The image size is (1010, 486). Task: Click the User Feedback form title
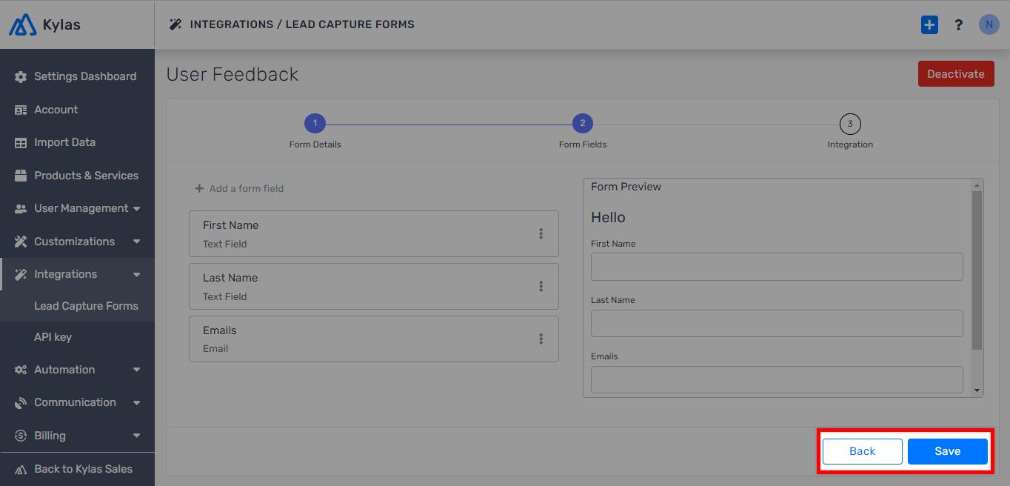[x=233, y=74]
